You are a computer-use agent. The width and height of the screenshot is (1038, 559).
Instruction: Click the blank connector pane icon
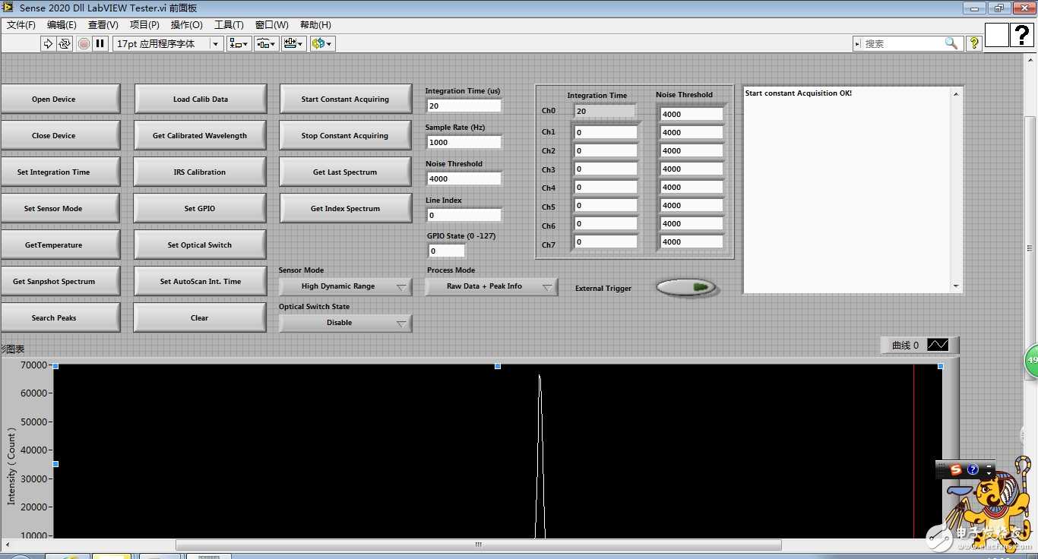click(997, 35)
